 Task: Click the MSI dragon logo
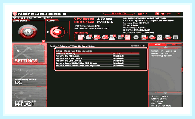[15, 14]
